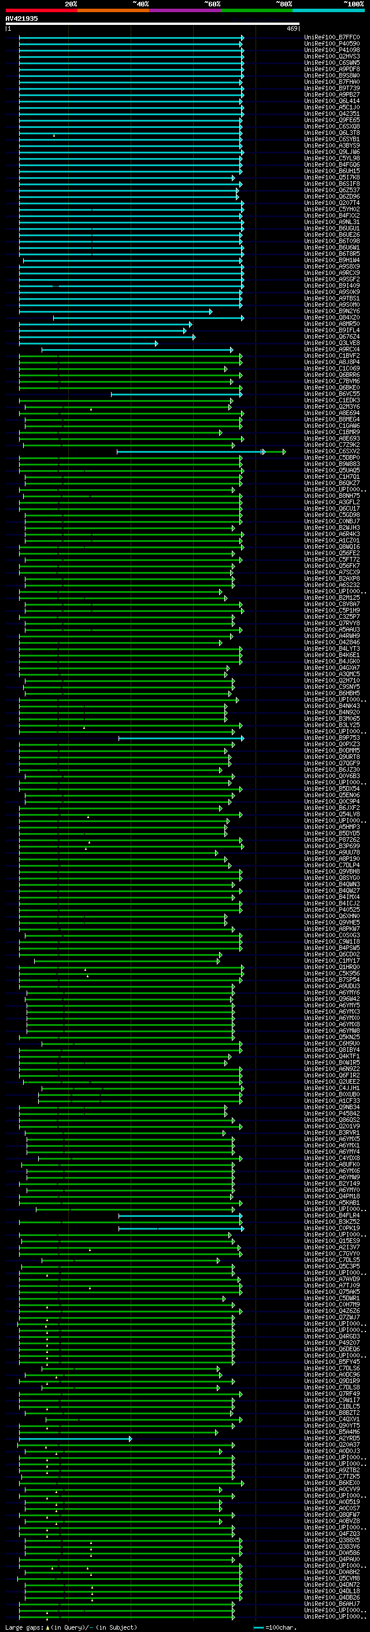Click the label UniRef100_A9PDF8
The height and width of the screenshot is (1632, 370).
pyautogui.click(x=332, y=69)
